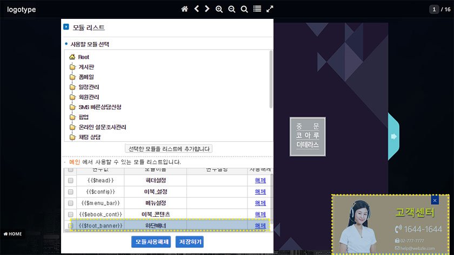
Task: Zoom in with the magnifier plus icon
Action: (219, 9)
